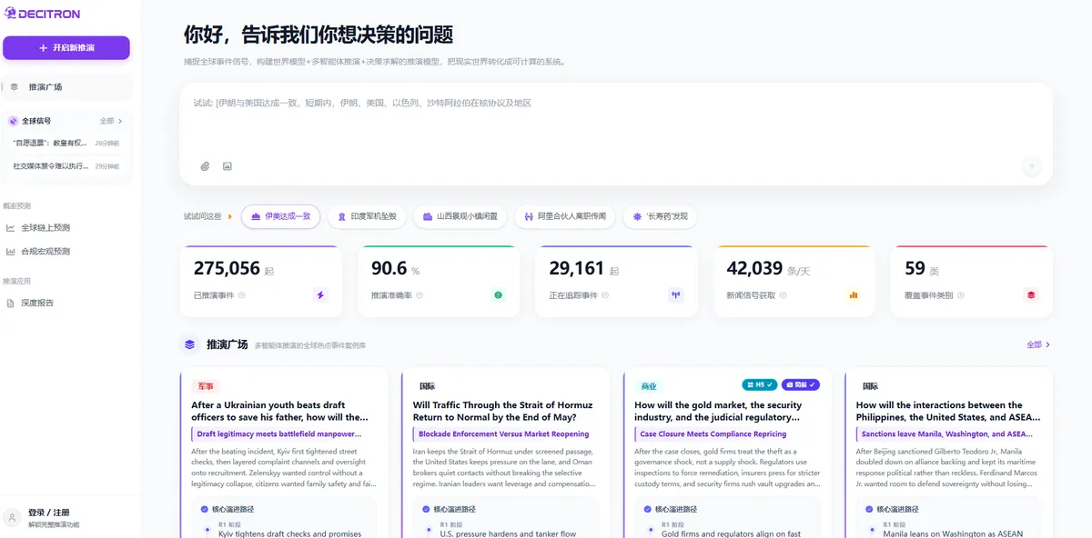Click Draft legitimacy meets battlefield manpower subtitle
This screenshot has width=1092, height=538.
(x=278, y=434)
